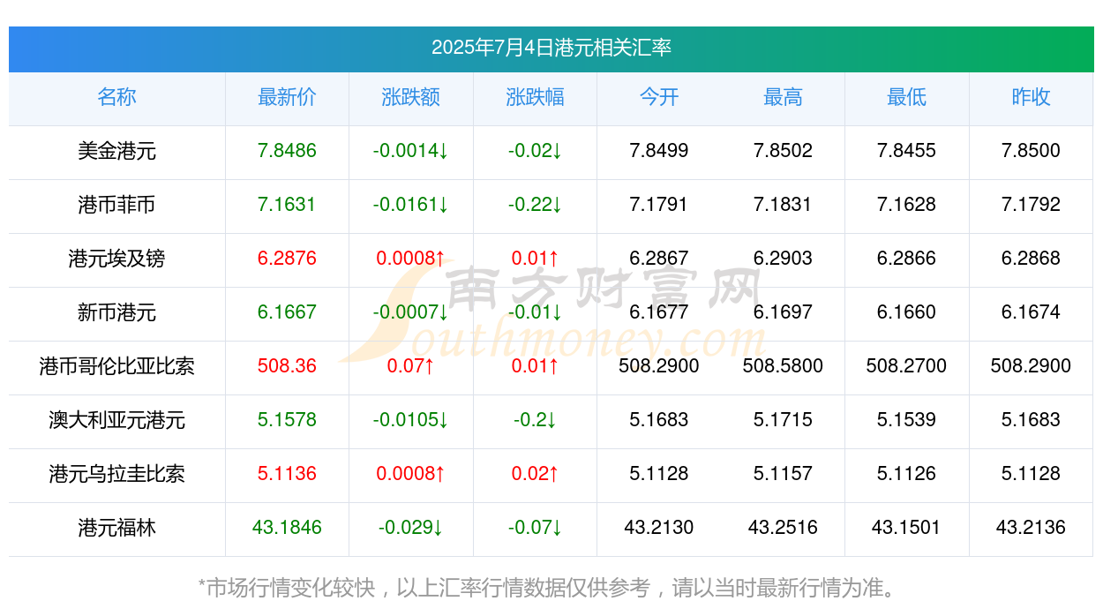Click change amount -0.029↓
1103x616 pixels.
click(411, 528)
